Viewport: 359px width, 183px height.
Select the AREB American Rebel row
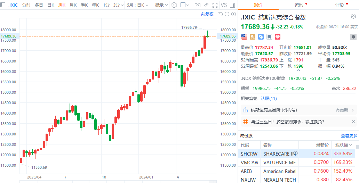[x=296, y=171]
